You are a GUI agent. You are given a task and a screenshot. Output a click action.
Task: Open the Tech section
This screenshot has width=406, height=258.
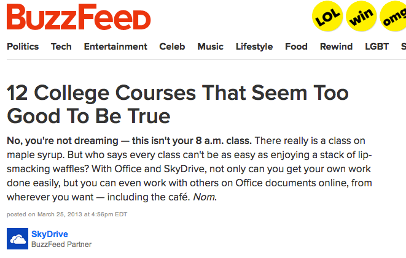(61, 47)
